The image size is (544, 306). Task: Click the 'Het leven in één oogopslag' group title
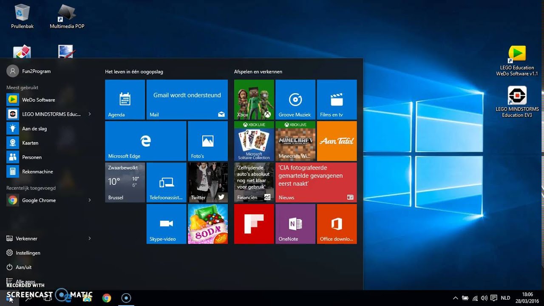(134, 72)
